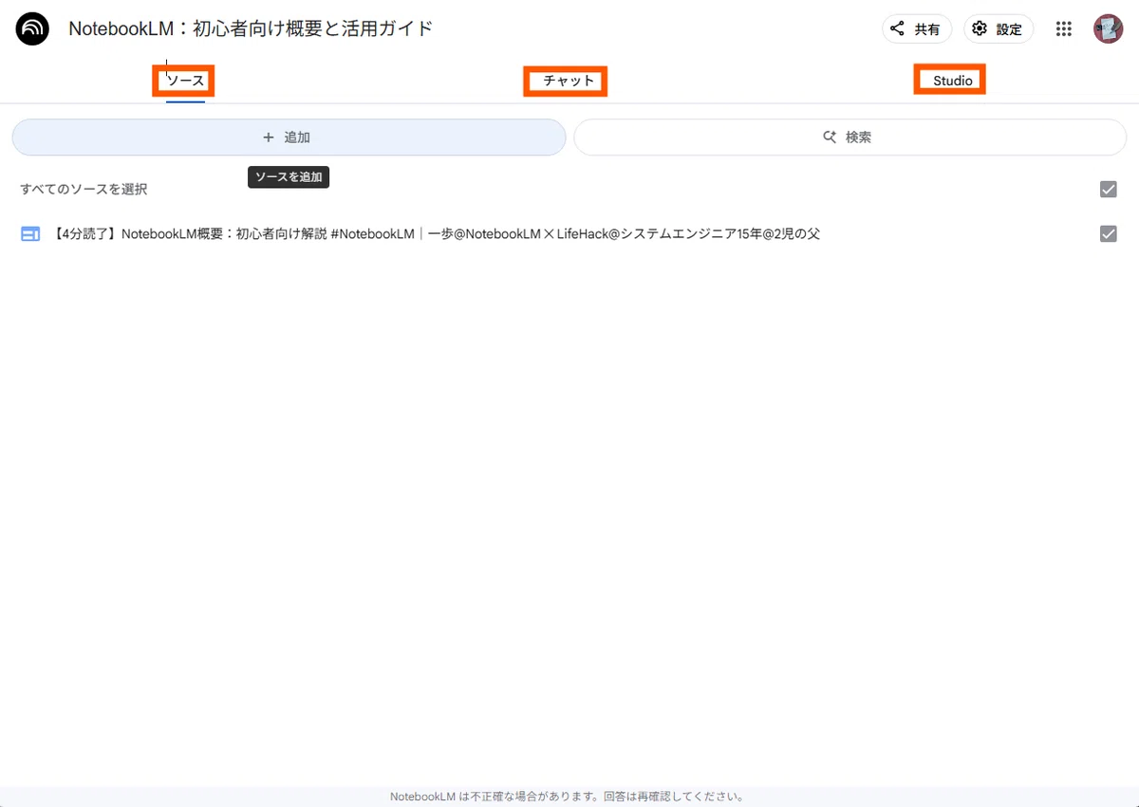Click the 追加 add source button
The width and height of the screenshot is (1139, 807).
click(289, 138)
